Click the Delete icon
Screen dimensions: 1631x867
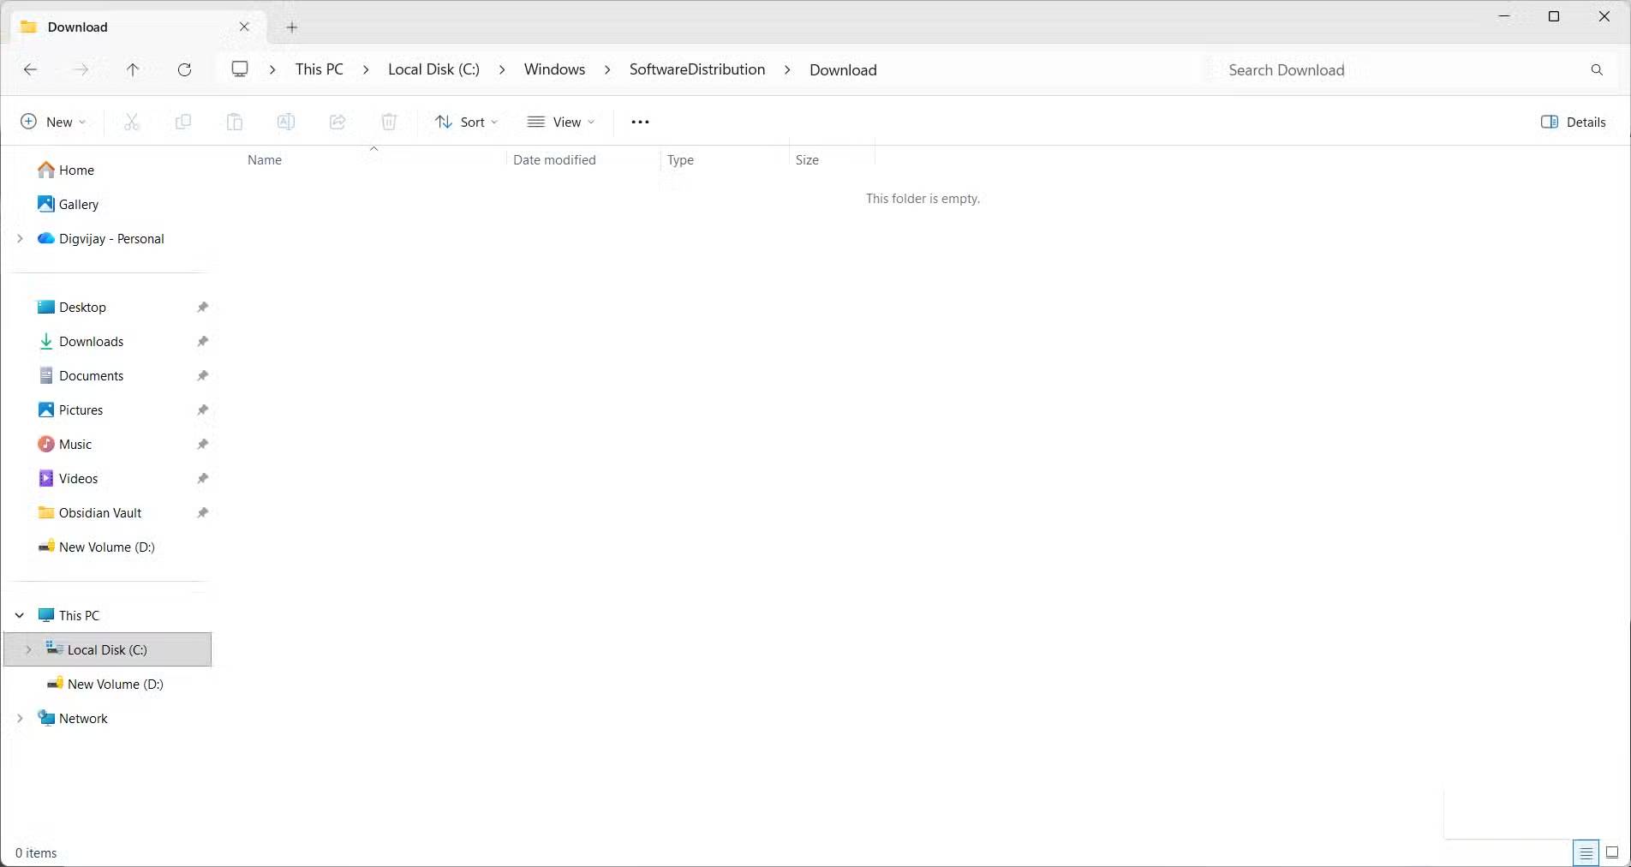389,122
